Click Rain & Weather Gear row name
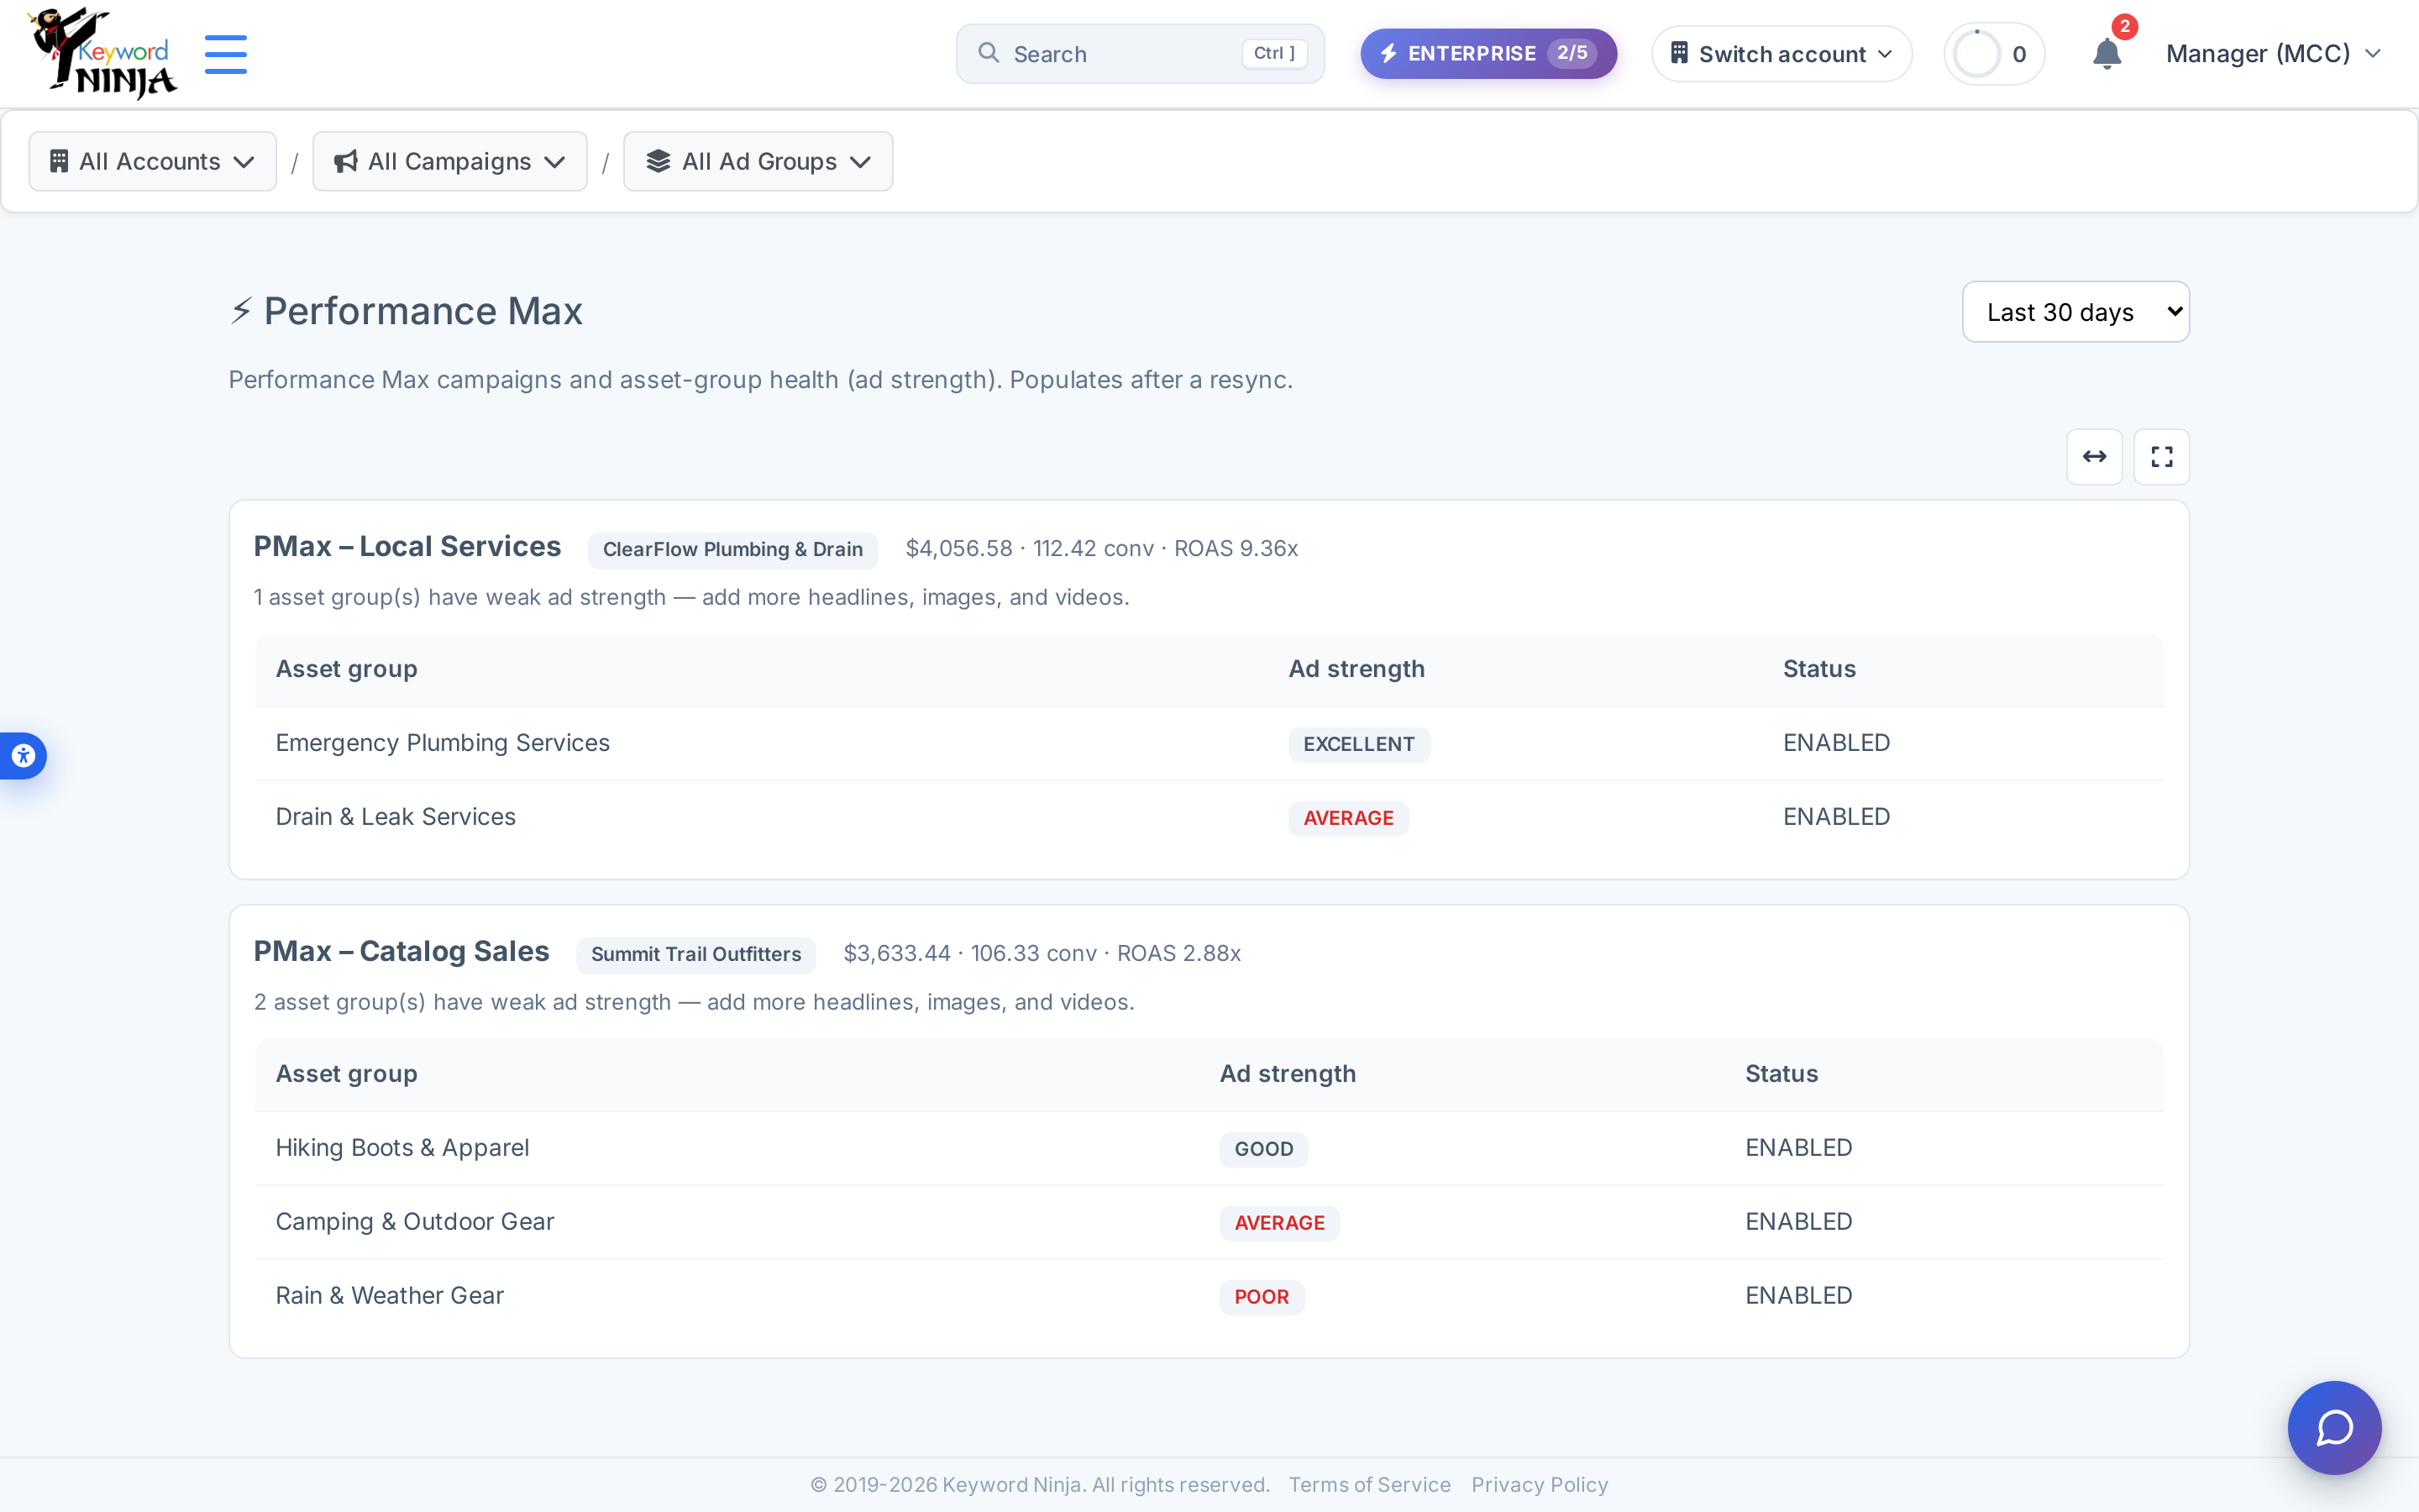The width and height of the screenshot is (2419, 1512). (x=390, y=1296)
